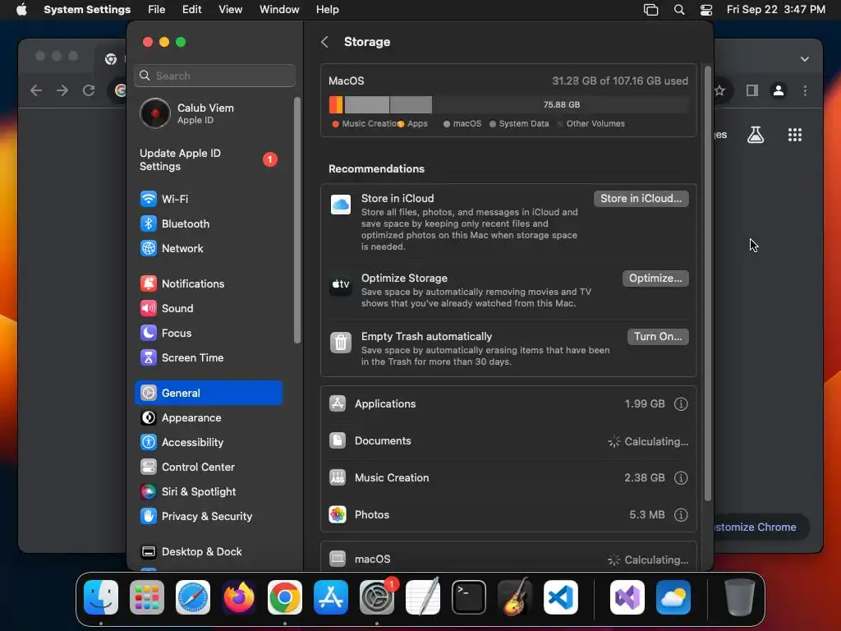841x631 pixels.
Task: Click the MacOS storage usage bar
Action: click(508, 104)
